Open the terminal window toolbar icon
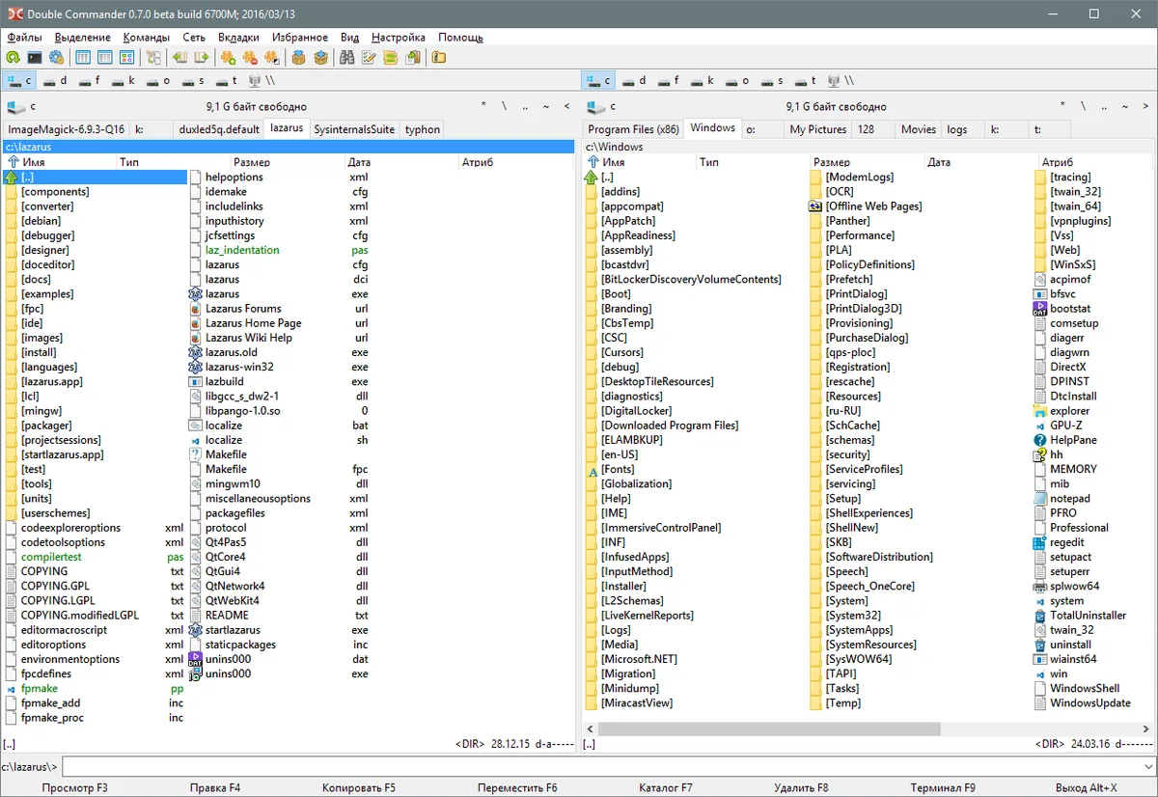The width and height of the screenshot is (1158, 797). (x=35, y=58)
